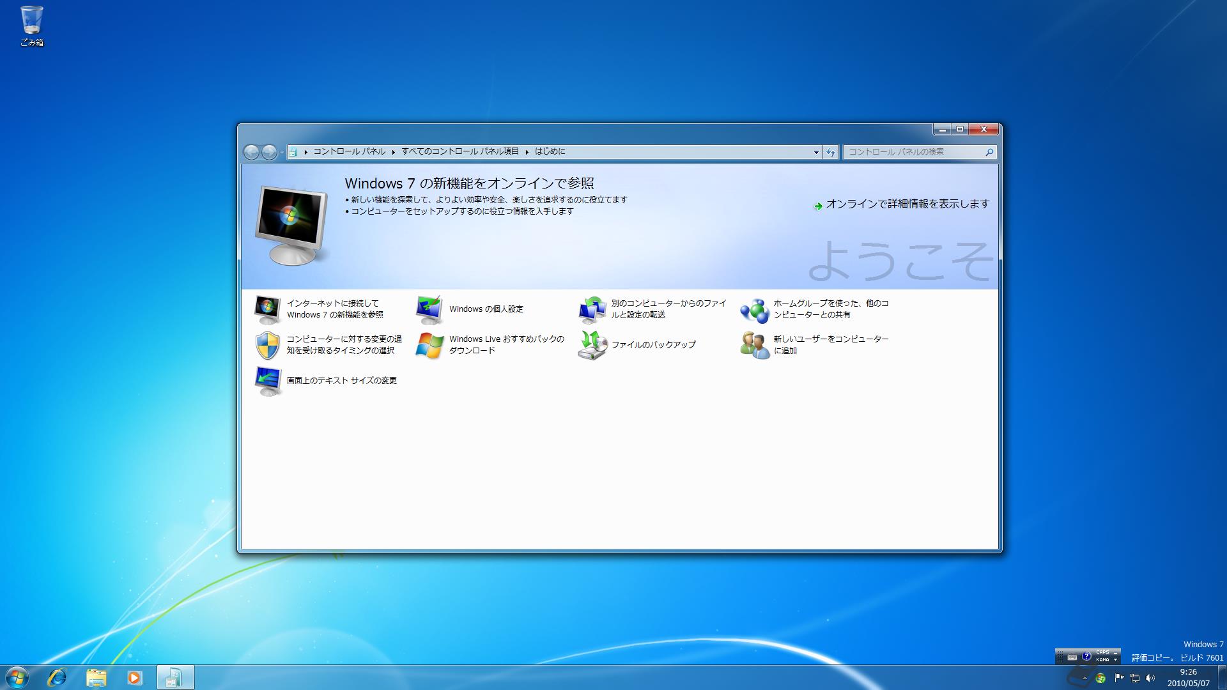This screenshot has height=690, width=1227.
Task: Expand arrow after コントロール パネル breadcrumb
Action: [x=394, y=152]
